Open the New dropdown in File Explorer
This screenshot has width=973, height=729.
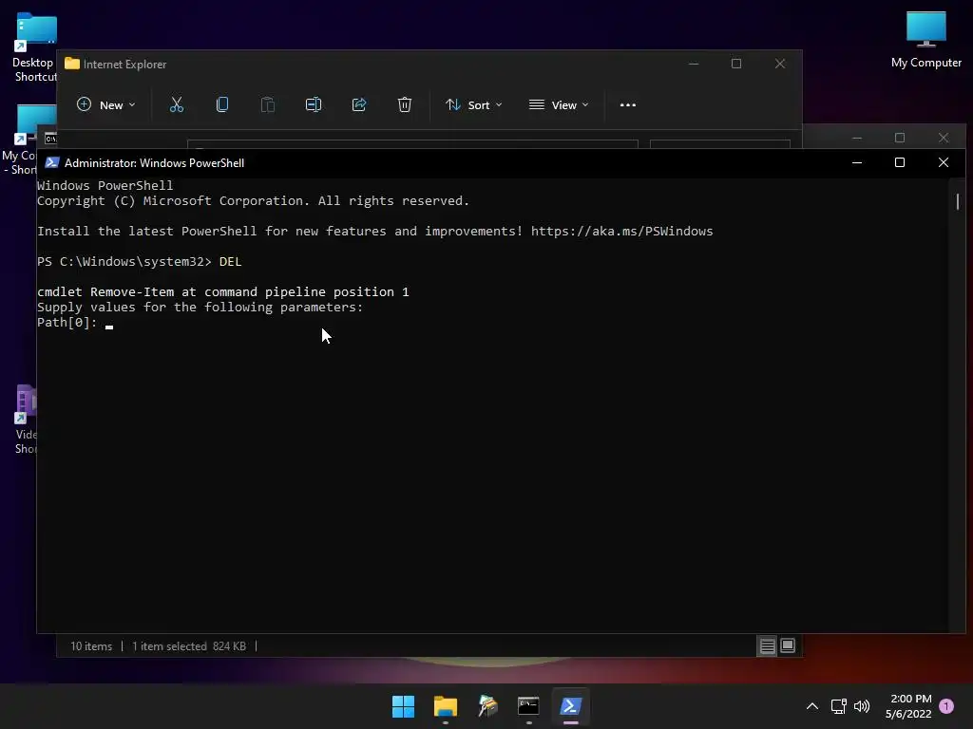[x=105, y=104]
